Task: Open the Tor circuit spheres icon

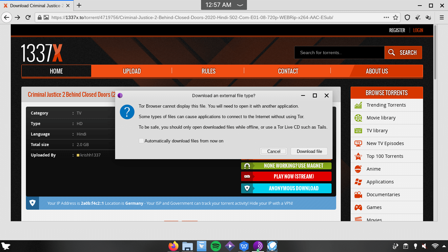Action: (428, 17)
